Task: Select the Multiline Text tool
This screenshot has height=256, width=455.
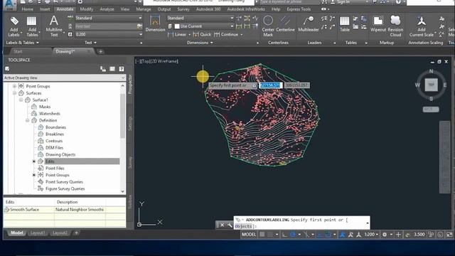Action: pyautogui.click(x=54, y=26)
